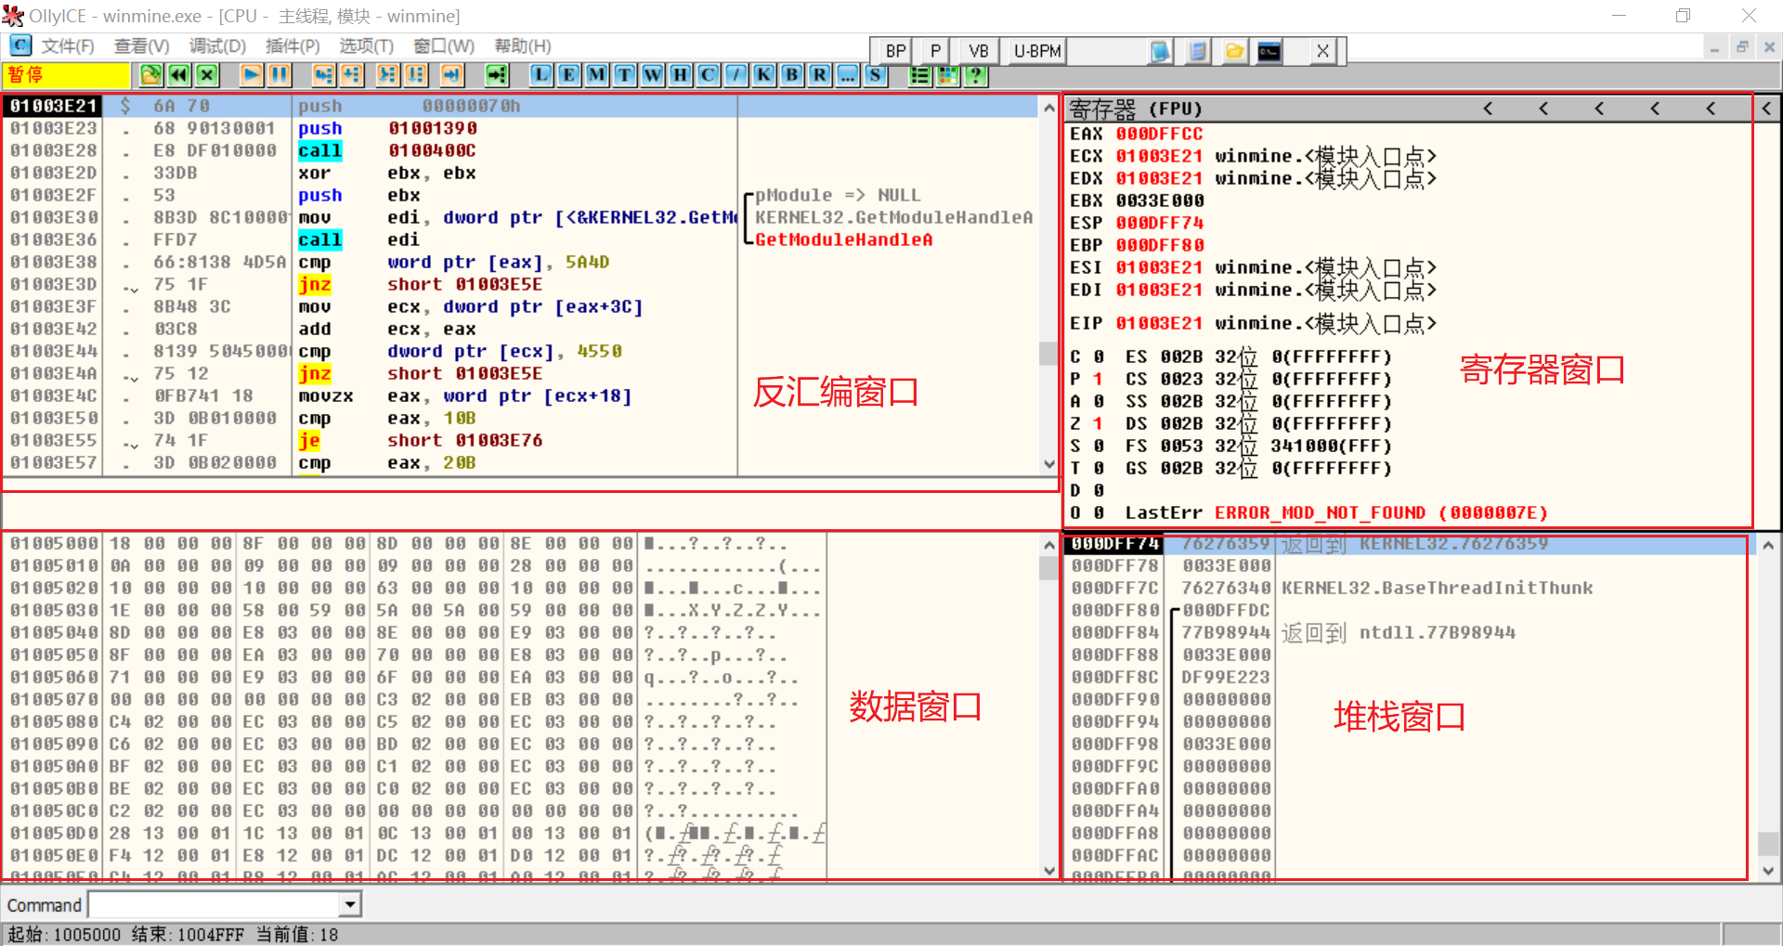Click the Trace over icon
This screenshot has height=946, width=1783.
point(415,75)
